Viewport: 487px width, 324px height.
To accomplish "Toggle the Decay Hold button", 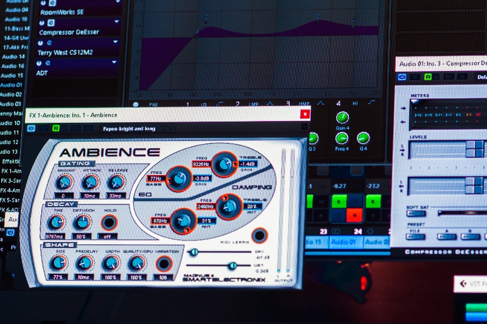I will (109, 222).
